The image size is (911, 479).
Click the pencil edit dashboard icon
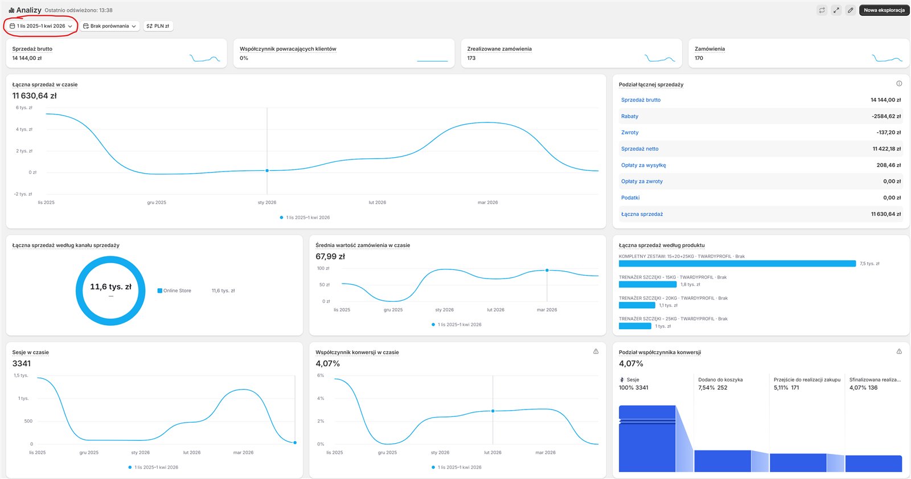tap(850, 10)
